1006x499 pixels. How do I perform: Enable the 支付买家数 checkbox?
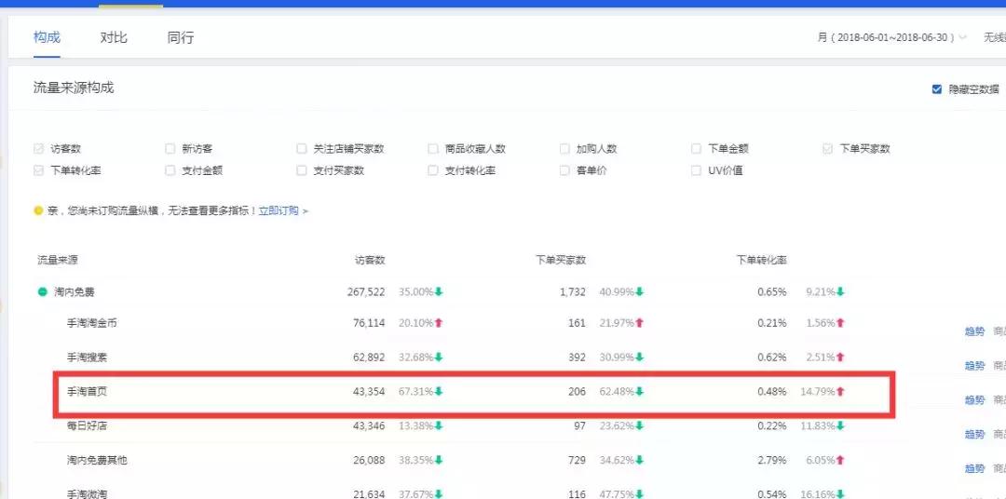pos(302,170)
